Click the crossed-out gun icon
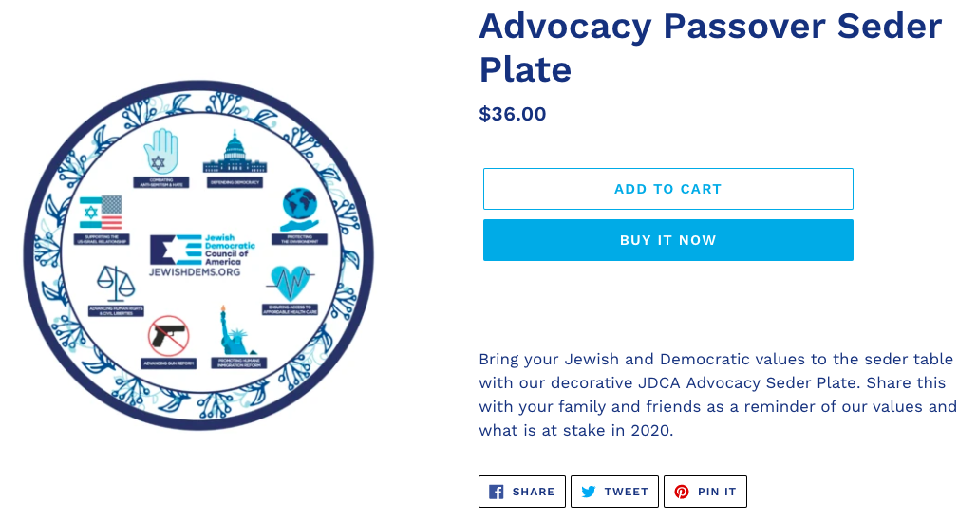Image resolution: width=977 pixels, height=521 pixels. tap(169, 336)
